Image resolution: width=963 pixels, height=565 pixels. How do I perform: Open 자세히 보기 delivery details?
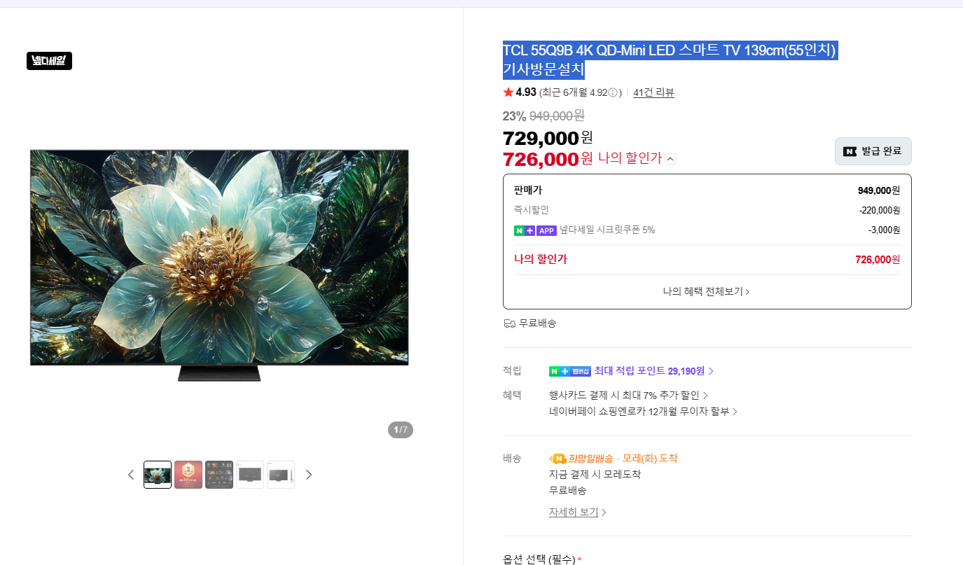tap(577, 512)
